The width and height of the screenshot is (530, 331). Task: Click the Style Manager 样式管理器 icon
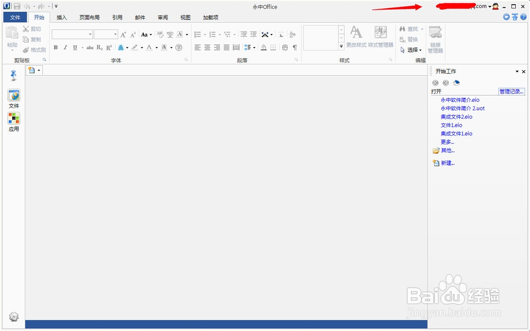[x=381, y=32]
